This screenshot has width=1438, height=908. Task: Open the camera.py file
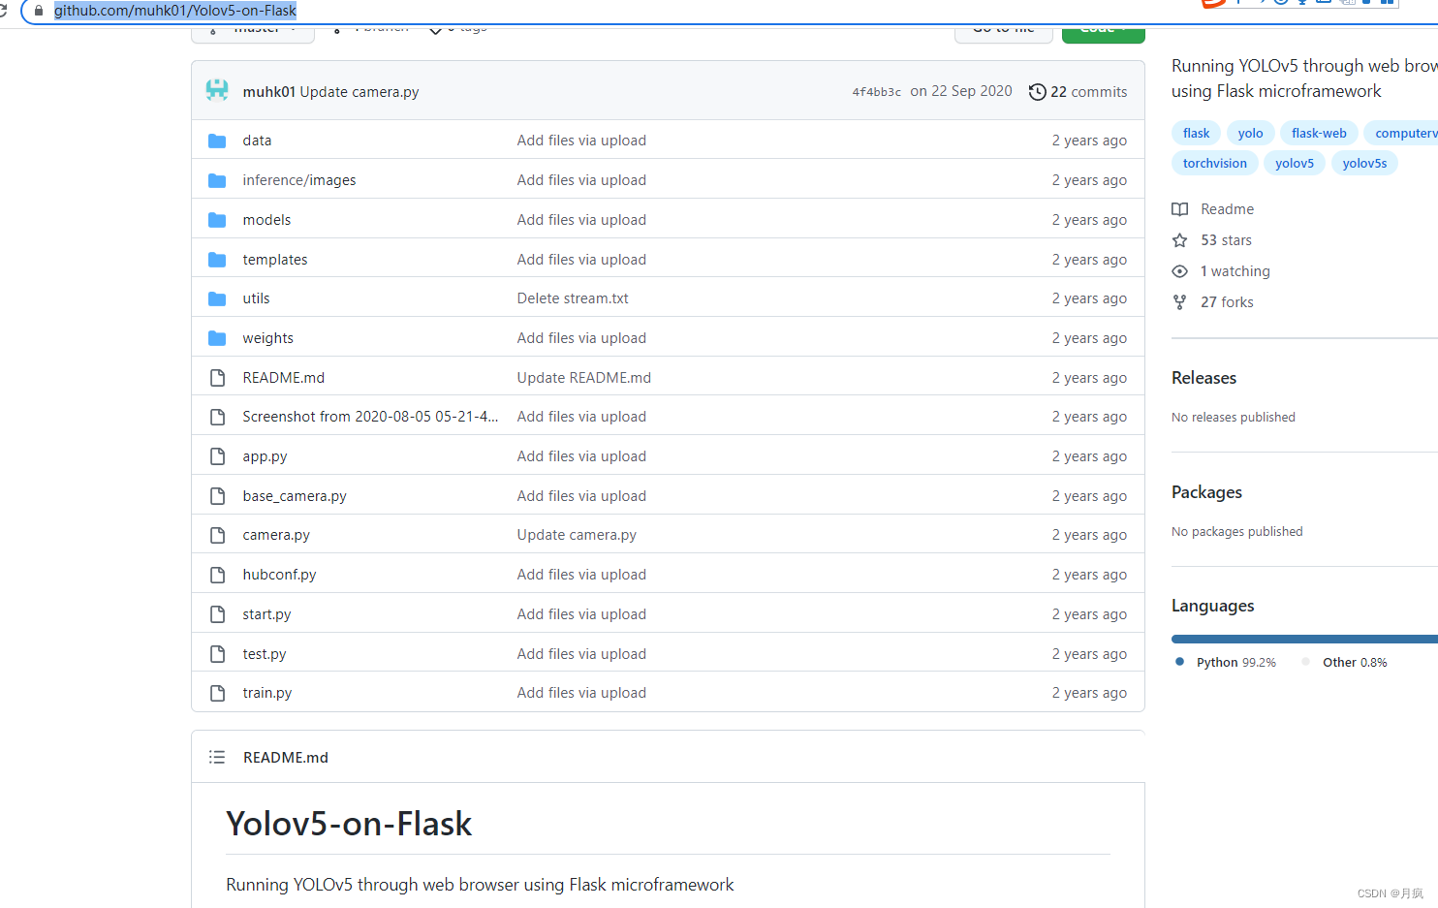point(276,535)
